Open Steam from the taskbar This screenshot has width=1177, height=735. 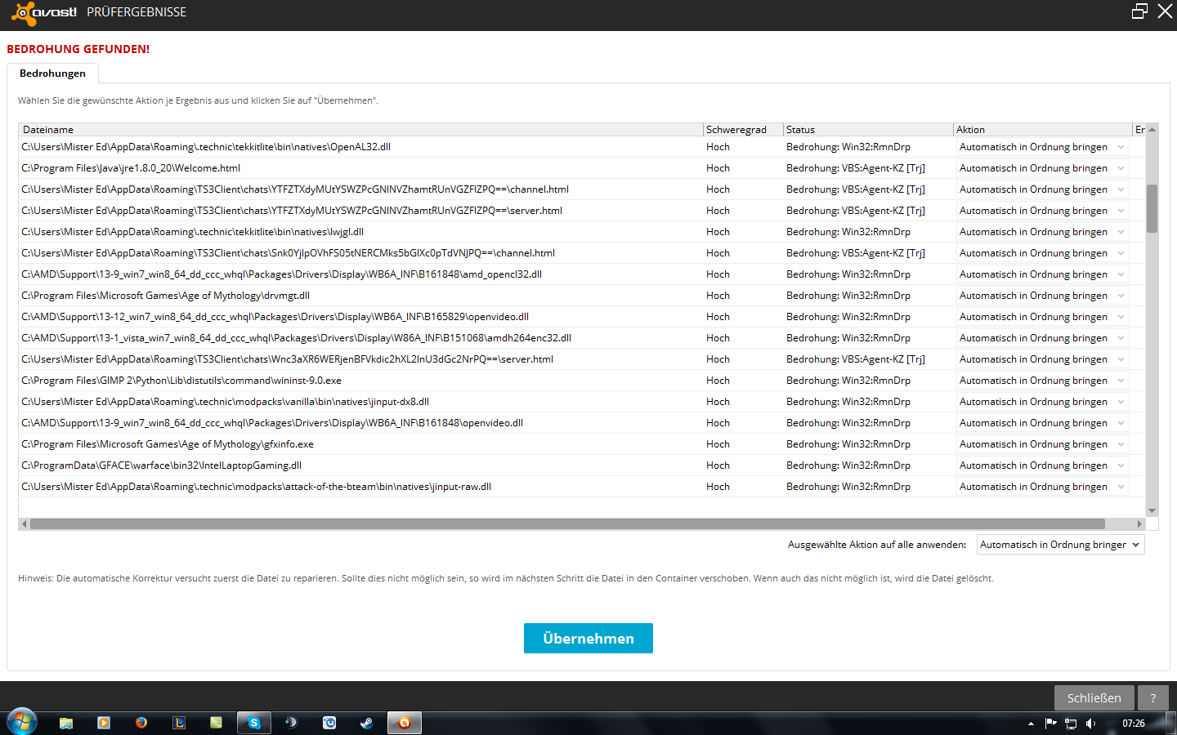click(367, 723)
